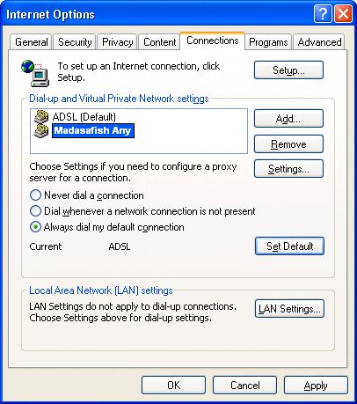Select the ADSL (Default) list entry
The height and width of the screenshot is (404, 357).
[84, 117]
